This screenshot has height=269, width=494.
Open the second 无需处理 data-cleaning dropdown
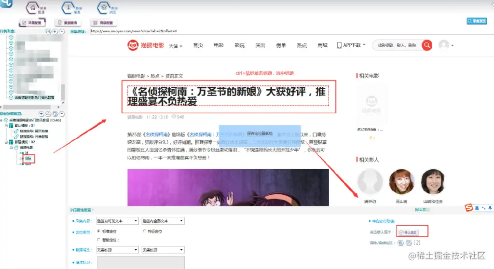tap(163, 250)
